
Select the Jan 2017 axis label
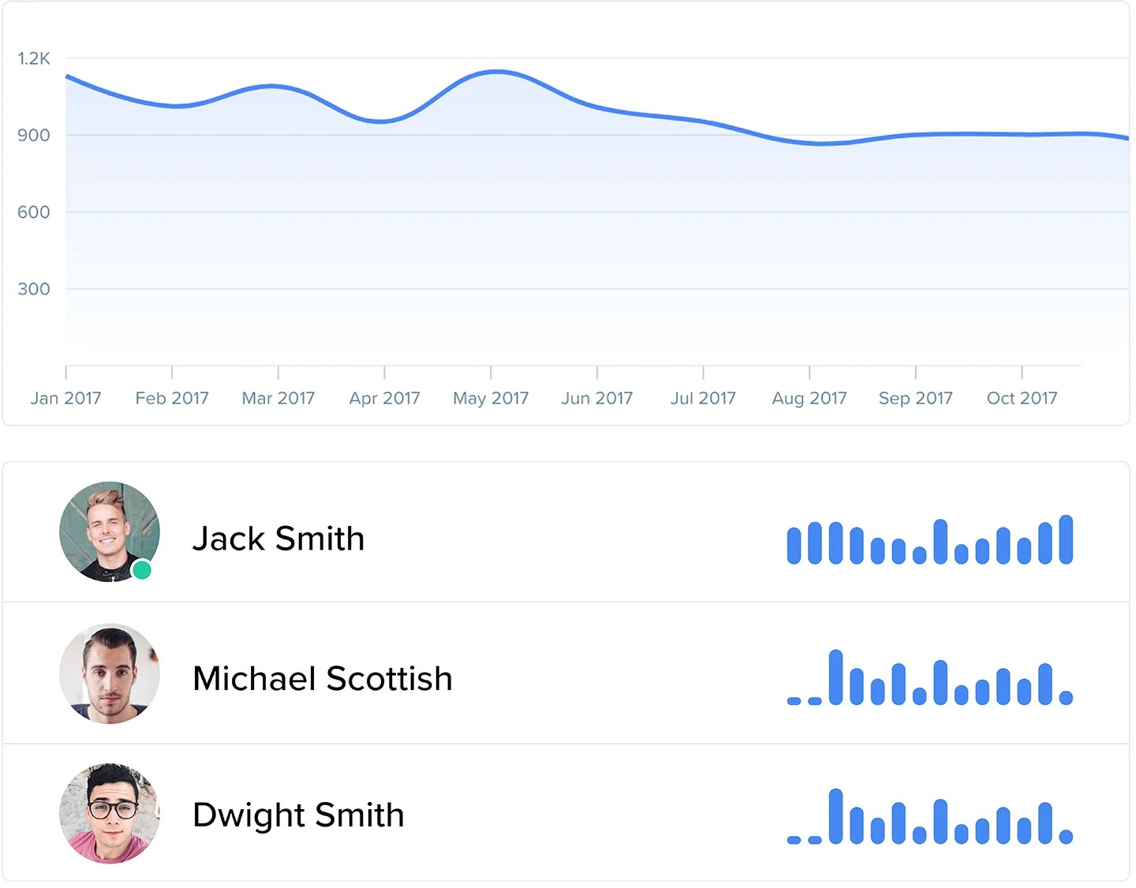click(x=66, y=398)
